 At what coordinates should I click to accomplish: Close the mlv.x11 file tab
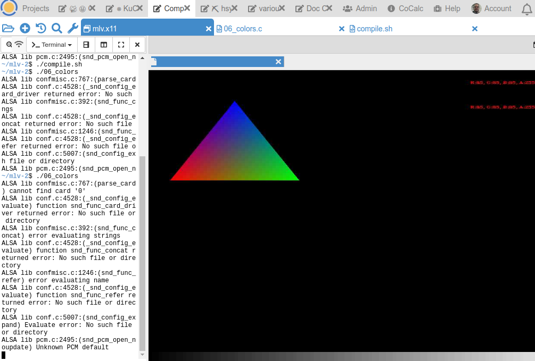pos(209,29)
